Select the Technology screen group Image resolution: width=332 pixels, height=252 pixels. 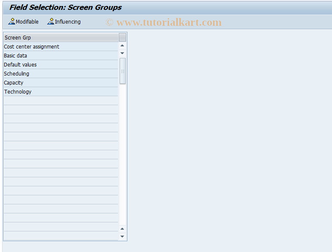tap(61, 92)
